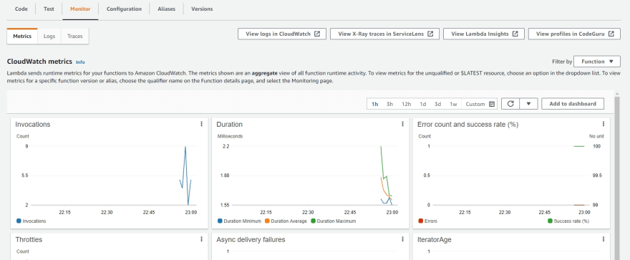630x260 pixels.
Task: Expand the refresh interval dropdown arrow
Action: 529,104
